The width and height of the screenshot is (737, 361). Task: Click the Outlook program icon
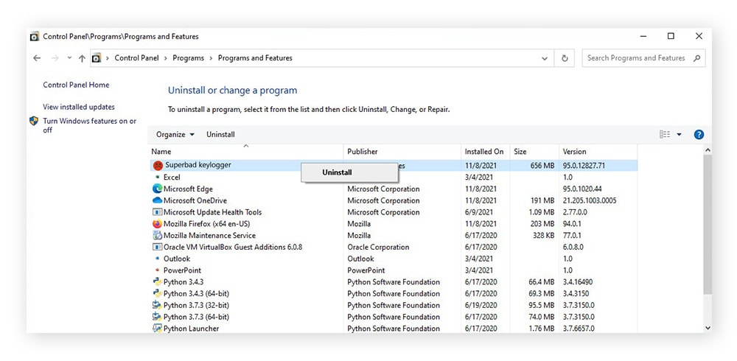[158, 259]
